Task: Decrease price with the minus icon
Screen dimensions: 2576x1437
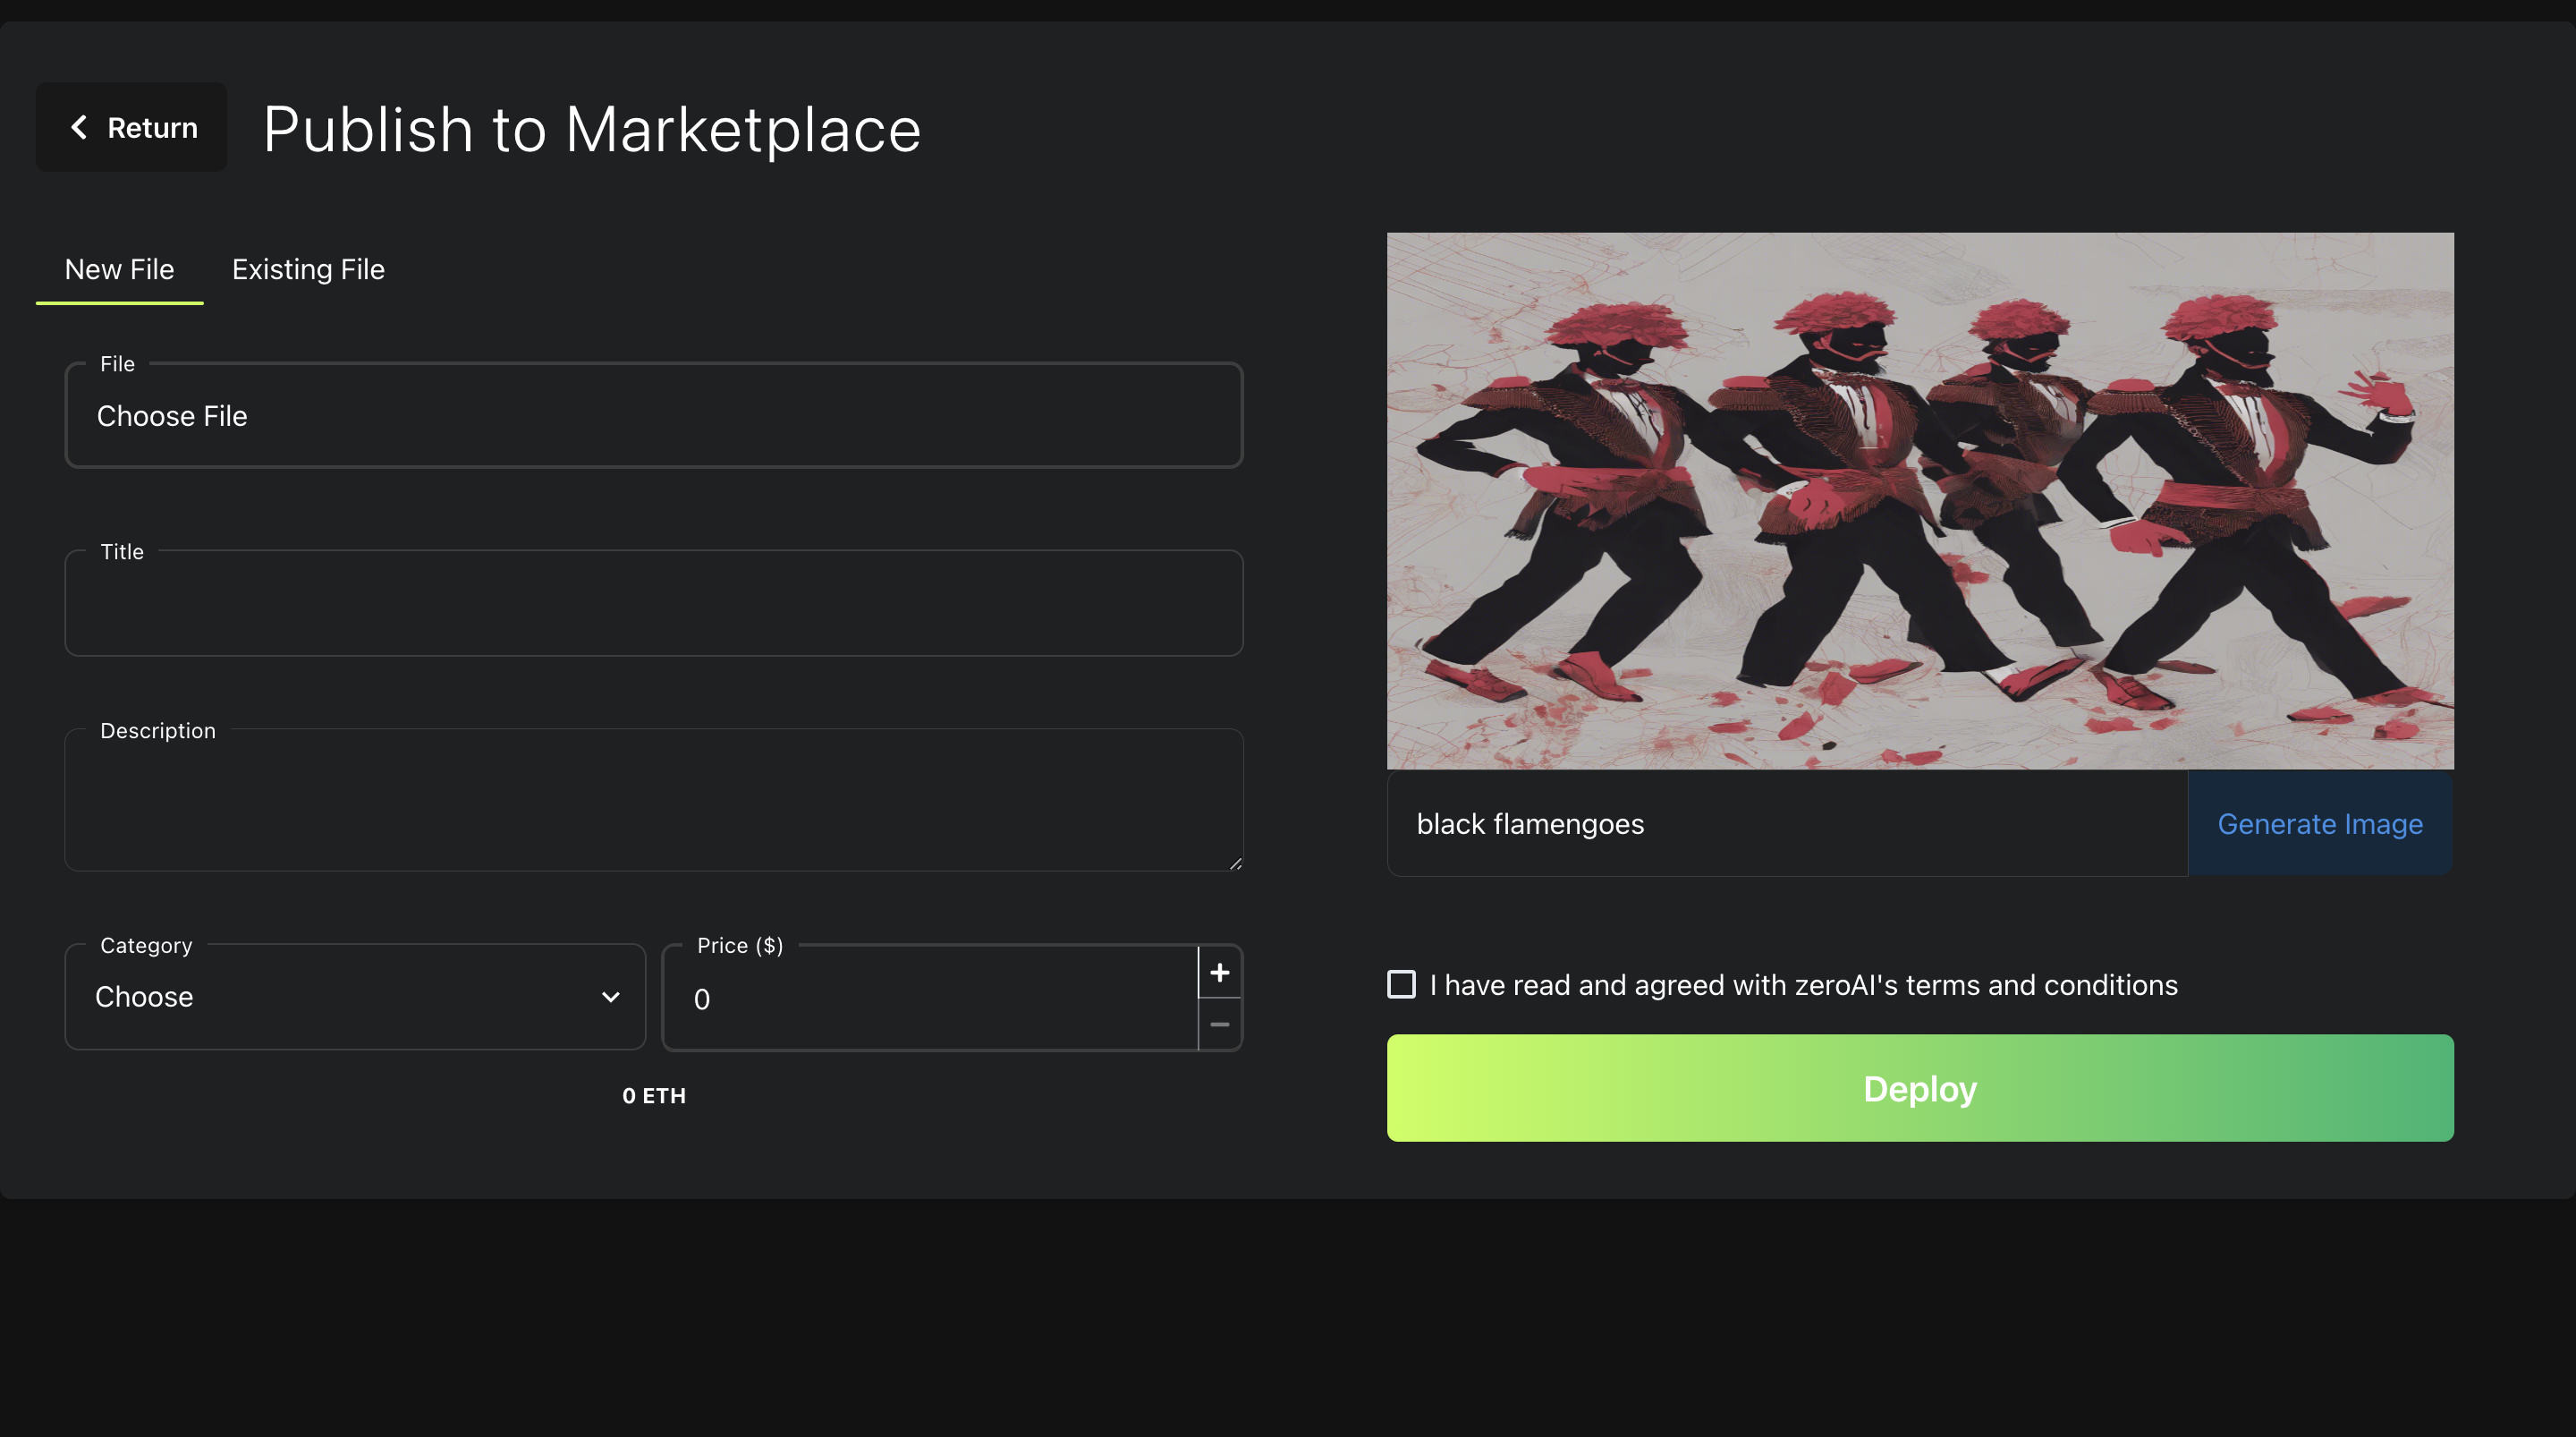Action: [x=1219, y=1024]
